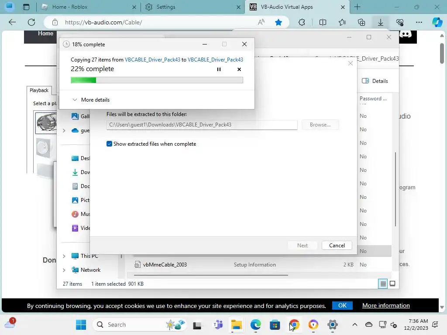Screen dimensions: 447x335
Task: Expand the guest OneDrive node chevron
Action: click(x=64, y=130)
